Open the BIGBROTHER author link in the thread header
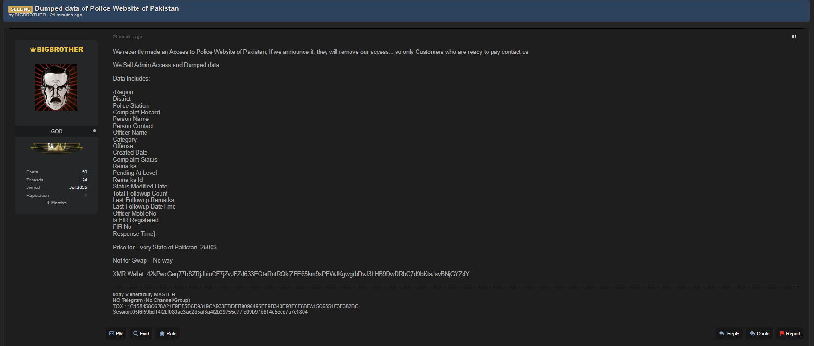Image resolution: width=814 pixels, height=346 pixels. coord(30,15)
